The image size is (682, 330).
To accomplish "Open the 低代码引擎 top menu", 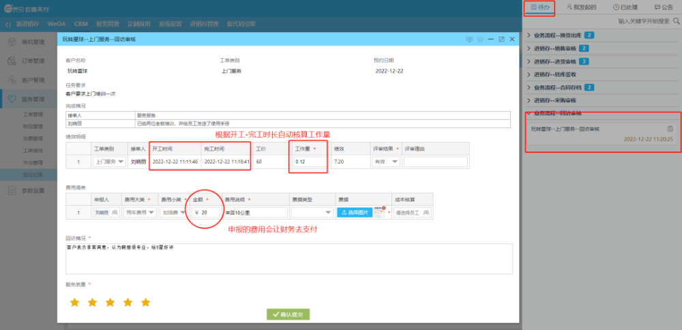I will [x=241, y=25].
